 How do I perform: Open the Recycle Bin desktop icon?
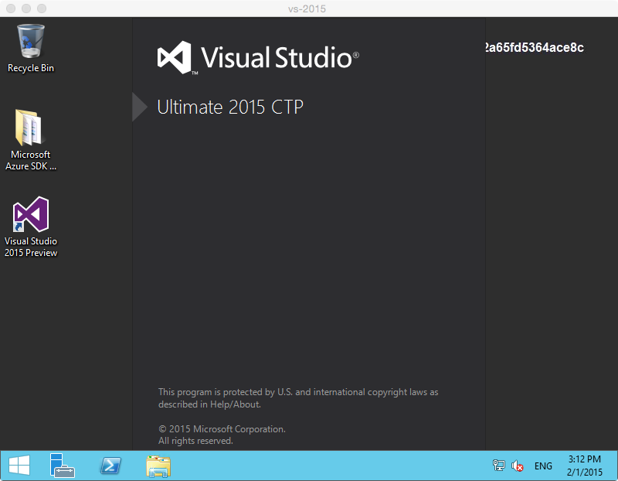click(31, 48)
